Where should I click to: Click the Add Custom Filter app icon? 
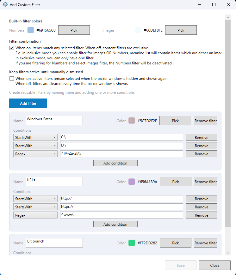click(5, 4)
